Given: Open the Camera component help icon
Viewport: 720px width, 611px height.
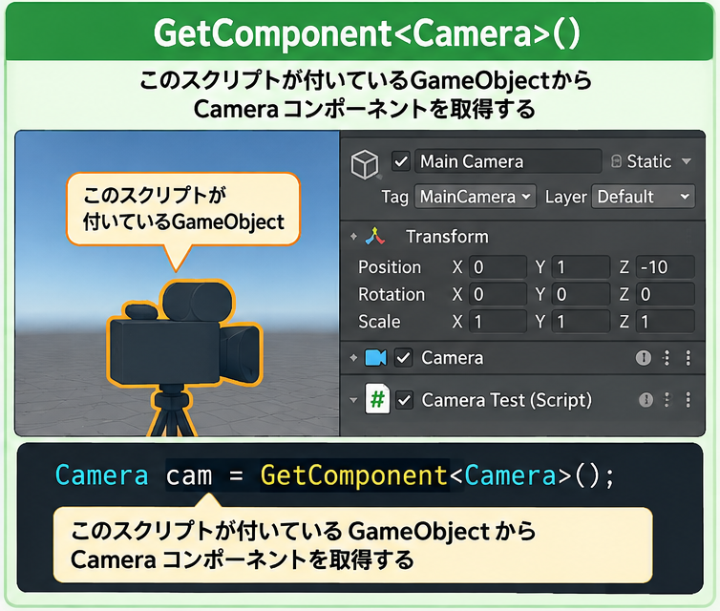Looking at the screenshot, I should (644, 358).
